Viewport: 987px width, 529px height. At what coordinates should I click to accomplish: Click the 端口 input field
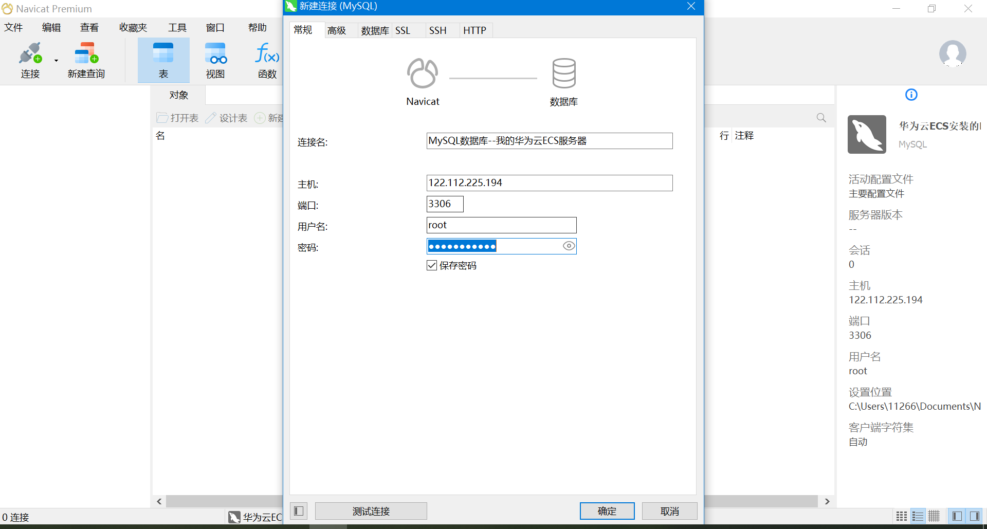coord(445,204)
